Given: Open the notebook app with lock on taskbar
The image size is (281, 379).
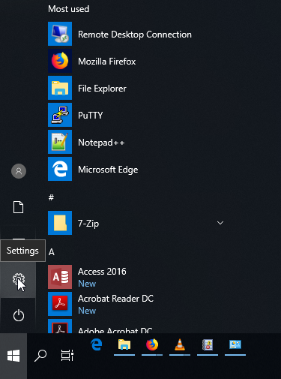Looking at the screenshot, I should tap(208, 345).
